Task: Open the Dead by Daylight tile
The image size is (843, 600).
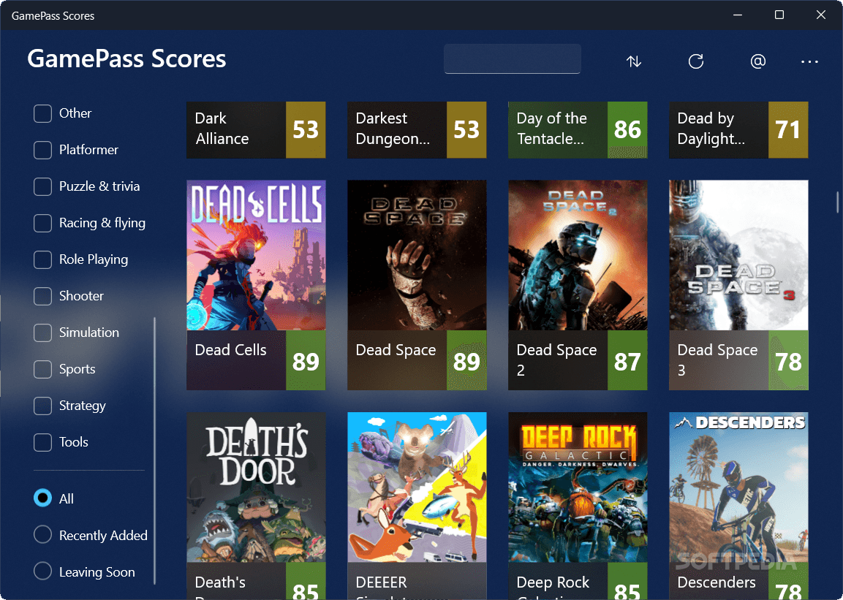Action: tap(738, 129)
